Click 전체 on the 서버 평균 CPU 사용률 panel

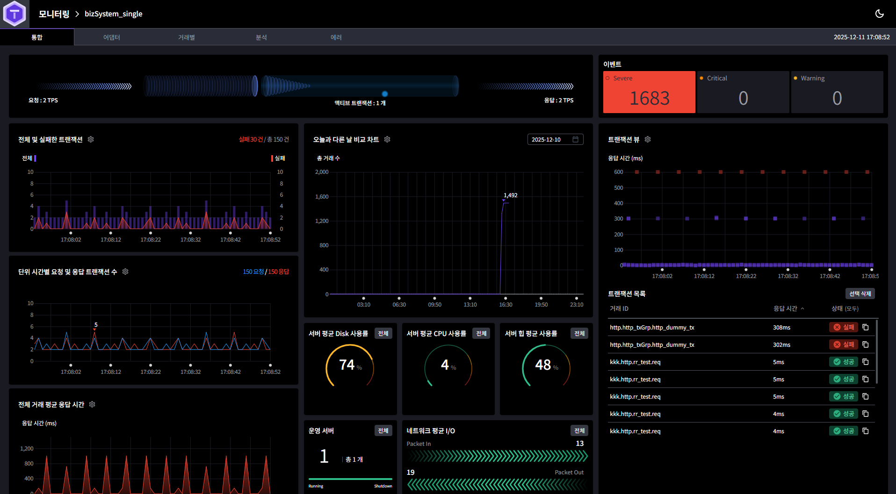481,333
